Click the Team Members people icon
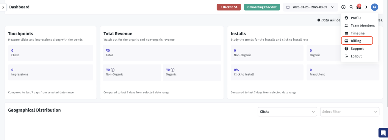This screenshot has width=388, height=140. point(346,25)
